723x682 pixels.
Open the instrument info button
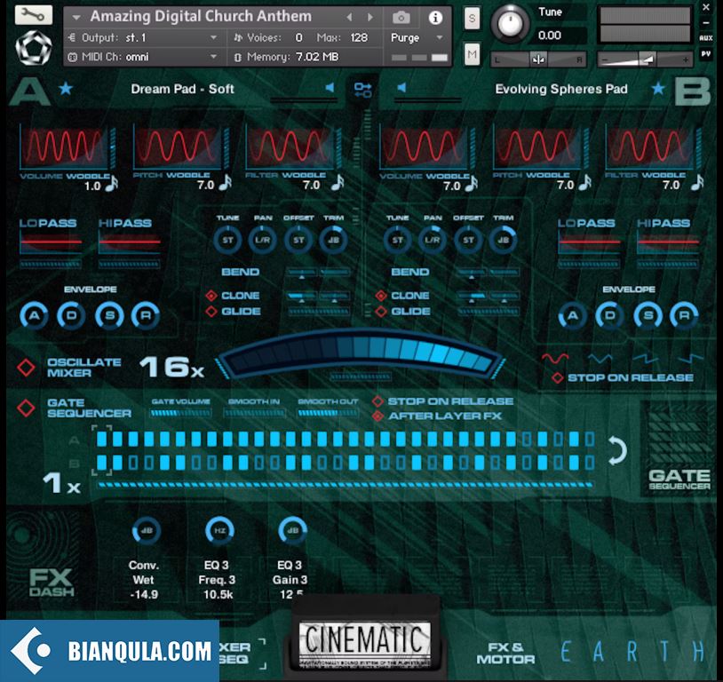tap(435, 18)
